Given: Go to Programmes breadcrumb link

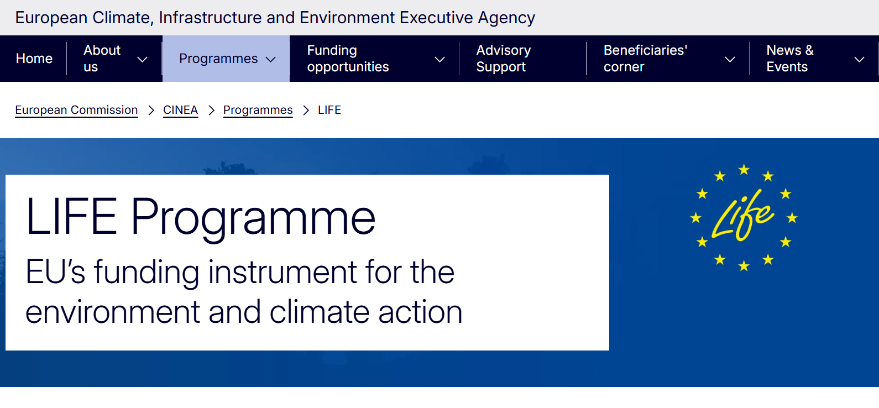Looking at the screenshot, I should pyautogui.click(x=258, y=110).
